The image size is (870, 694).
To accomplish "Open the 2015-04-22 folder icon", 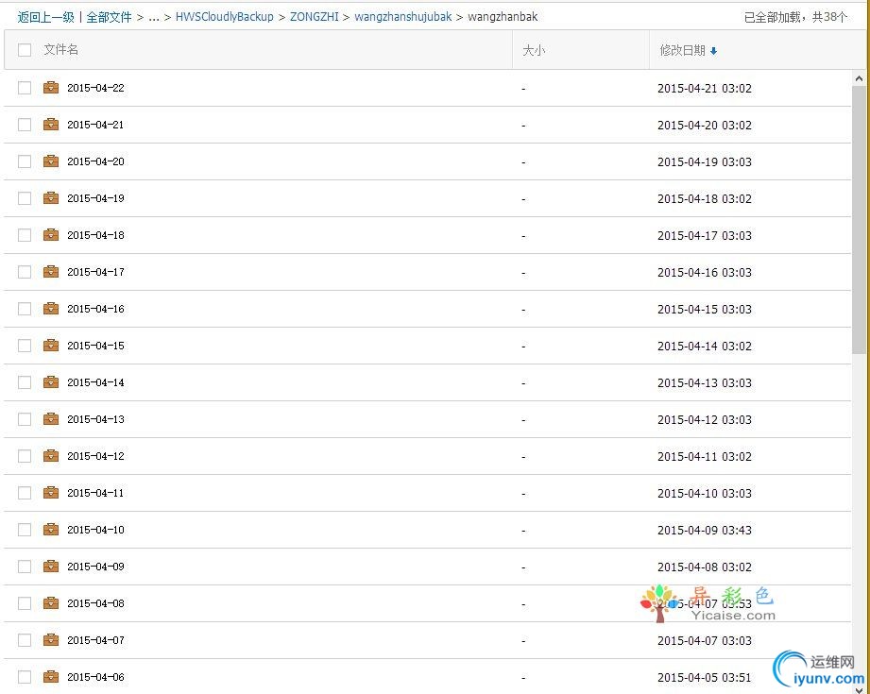I will pyautogui.click(x=51, y=88).
